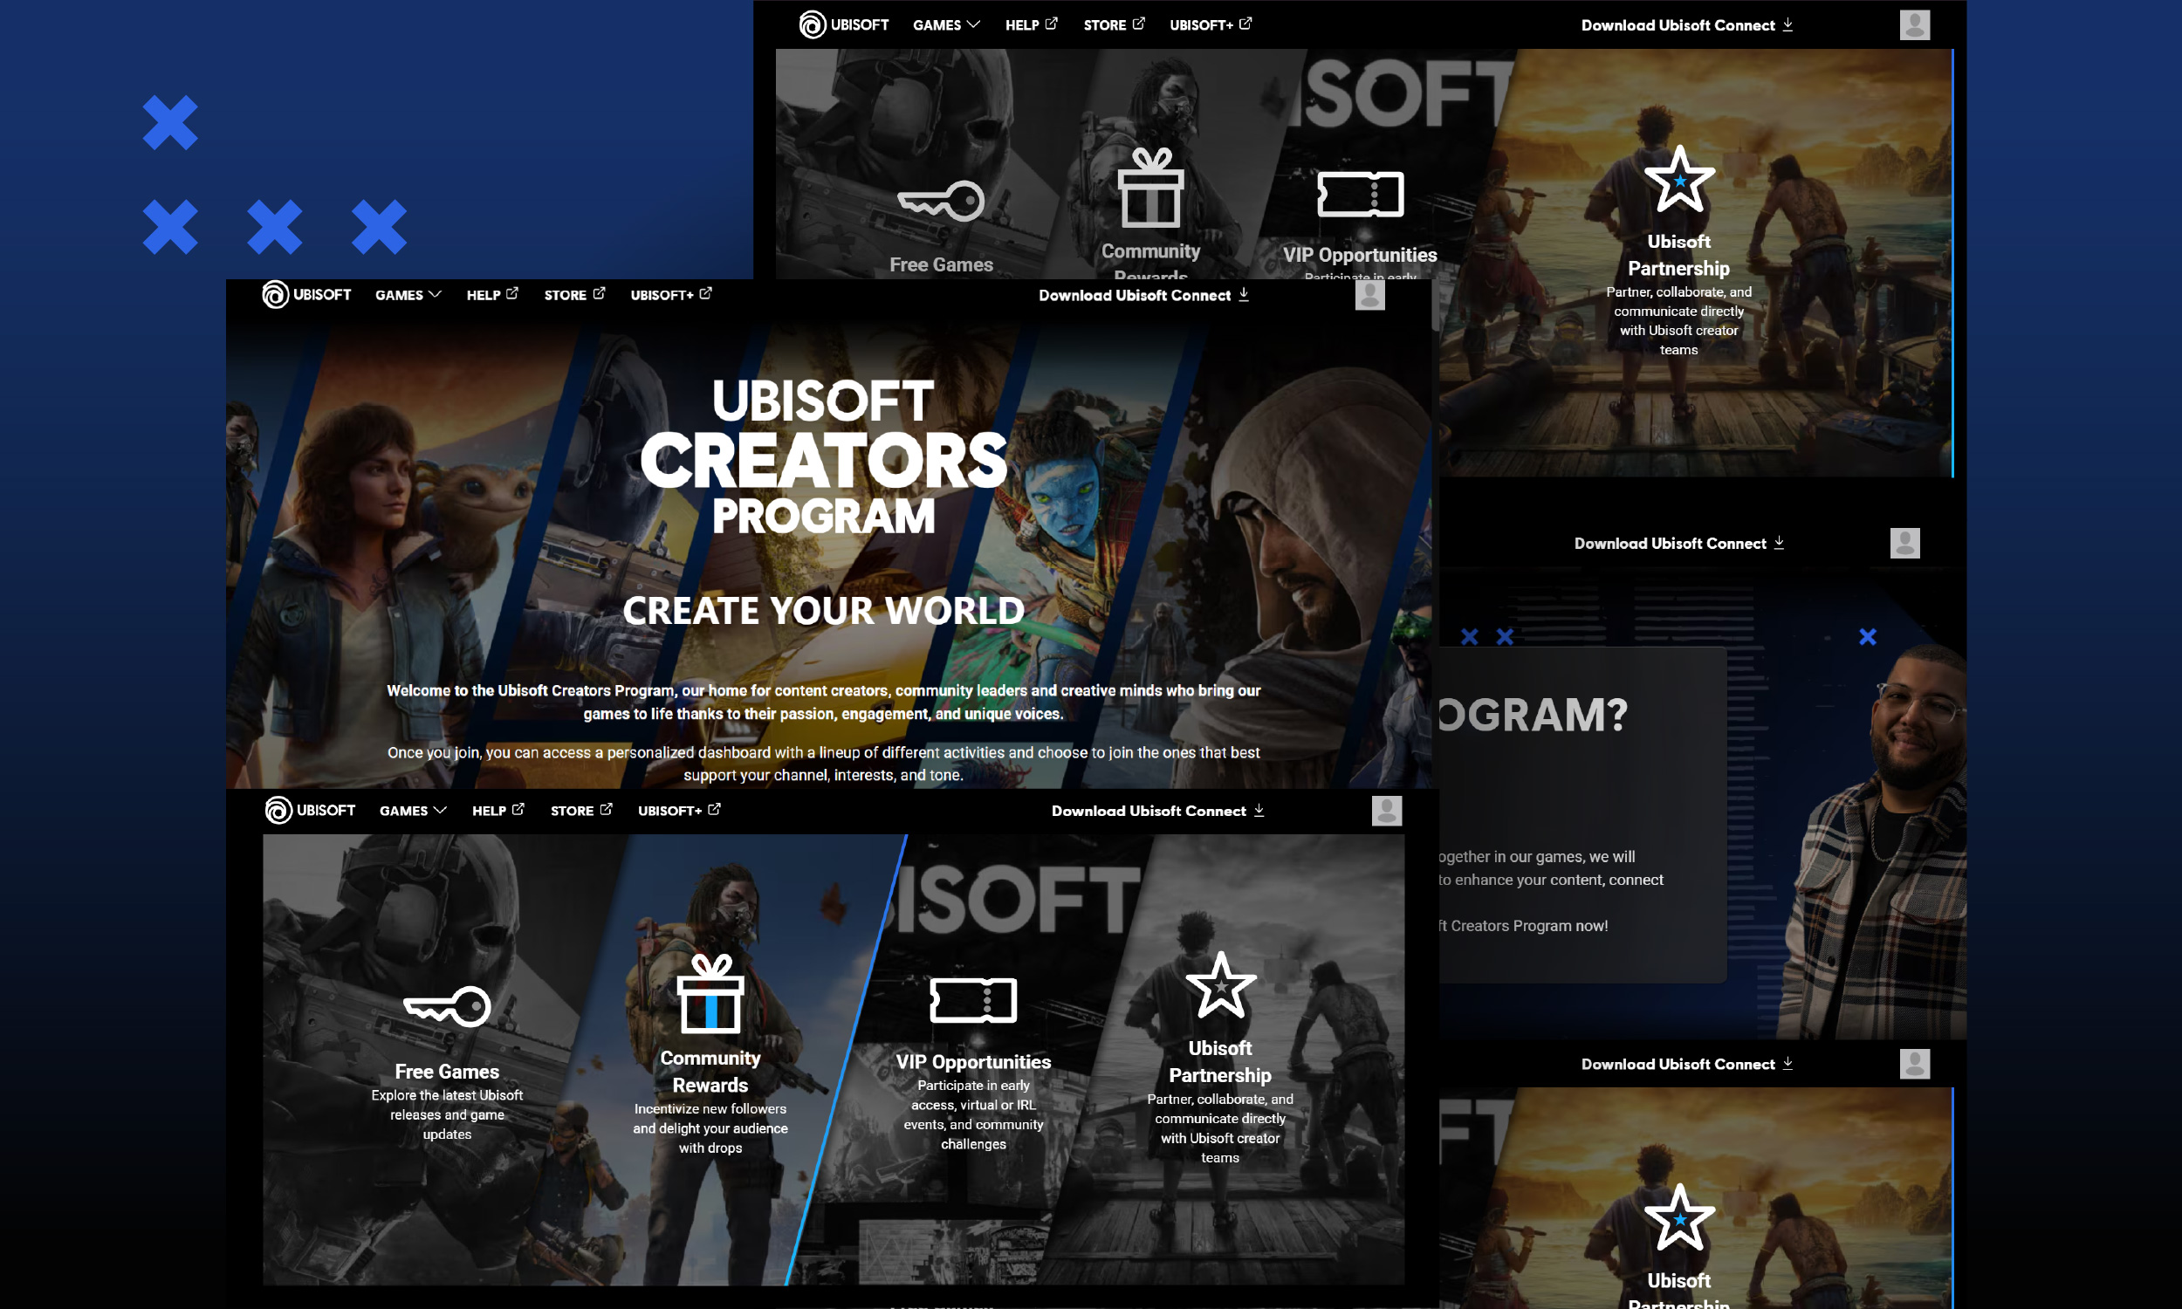
Task: Click Download Ubisoft Connect in bottom-right window
Action: (x=1686, y=1063)
